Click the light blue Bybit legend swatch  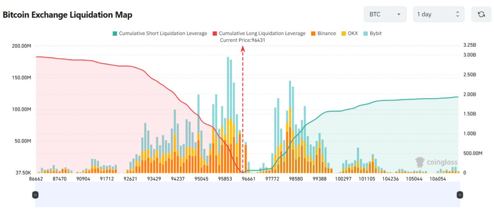[366, 33]
